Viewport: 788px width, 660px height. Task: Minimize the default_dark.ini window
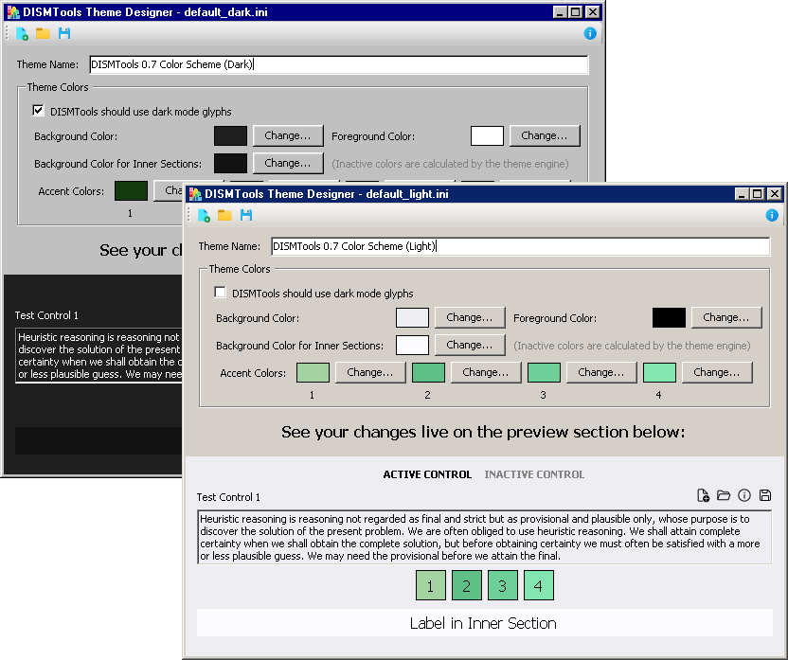pyautogui.click(x=560, y=12)
